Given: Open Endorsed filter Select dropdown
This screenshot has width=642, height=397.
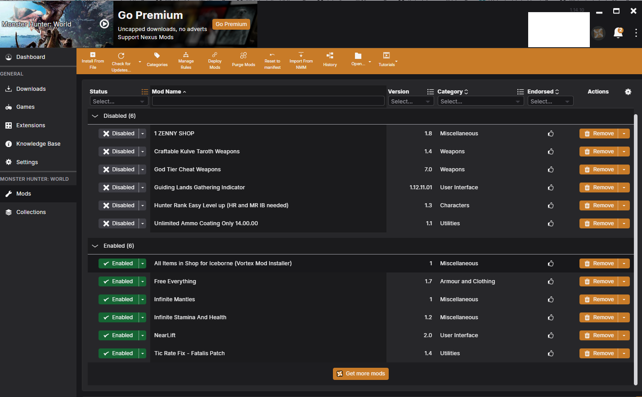Looking at the screenshot, I should [551, 102].
